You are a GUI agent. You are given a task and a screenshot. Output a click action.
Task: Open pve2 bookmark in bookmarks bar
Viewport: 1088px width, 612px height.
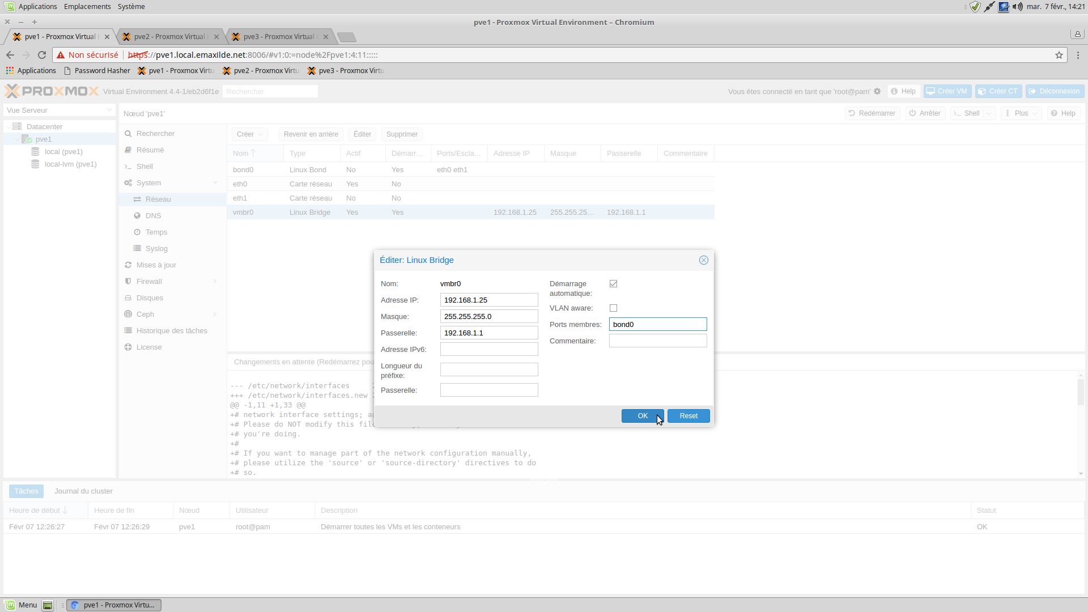click(261, 71)
